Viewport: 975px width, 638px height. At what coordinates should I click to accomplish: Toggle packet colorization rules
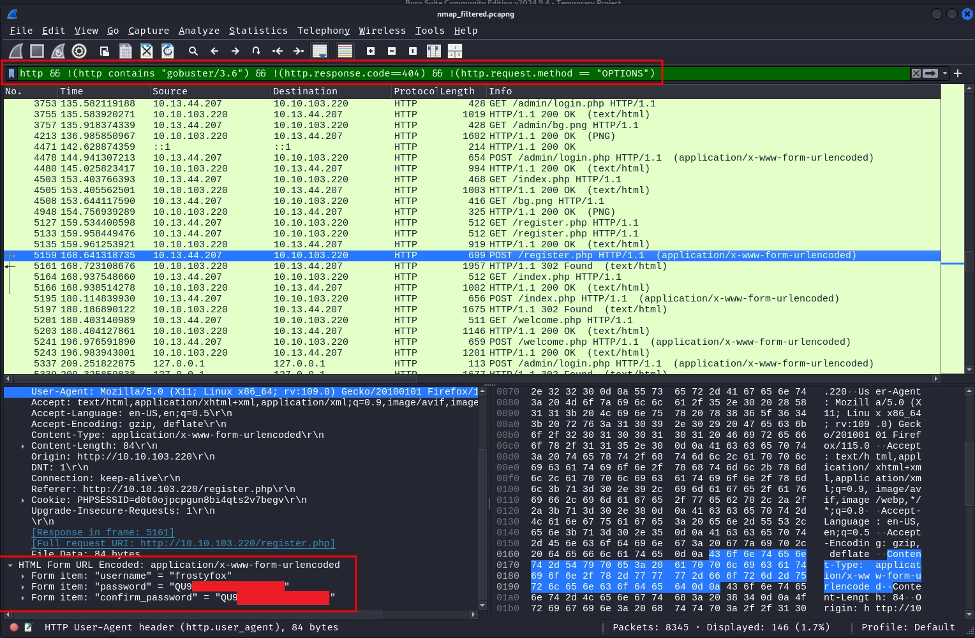[345, 51]
